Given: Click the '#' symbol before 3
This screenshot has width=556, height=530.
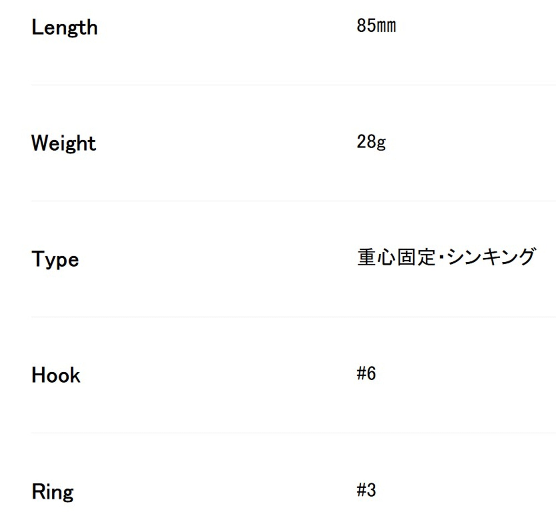Looking at the screenshot, I should pyautogui.click(x=361, y=490).
